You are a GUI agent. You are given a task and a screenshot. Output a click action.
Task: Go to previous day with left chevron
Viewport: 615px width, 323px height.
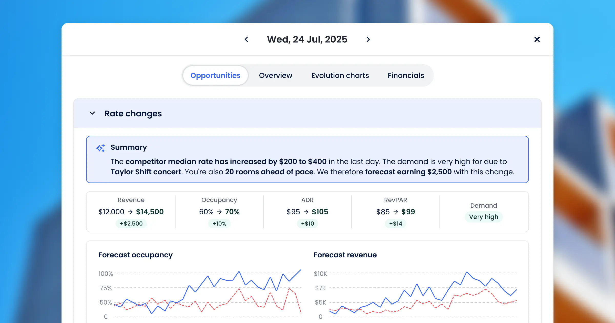pyautogui.click(x=246, y=39)
